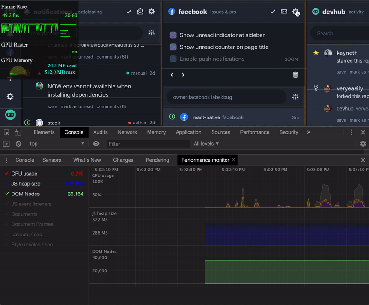Focus the devhub column Search field
Screen dimensions: 369x305
[x=339, y=33]
